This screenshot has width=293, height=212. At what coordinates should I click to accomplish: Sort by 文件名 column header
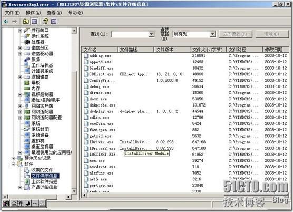click(x=100, y=50)
